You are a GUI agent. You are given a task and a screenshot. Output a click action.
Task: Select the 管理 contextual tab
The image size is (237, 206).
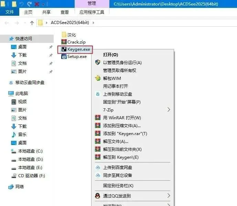point(92,3)
